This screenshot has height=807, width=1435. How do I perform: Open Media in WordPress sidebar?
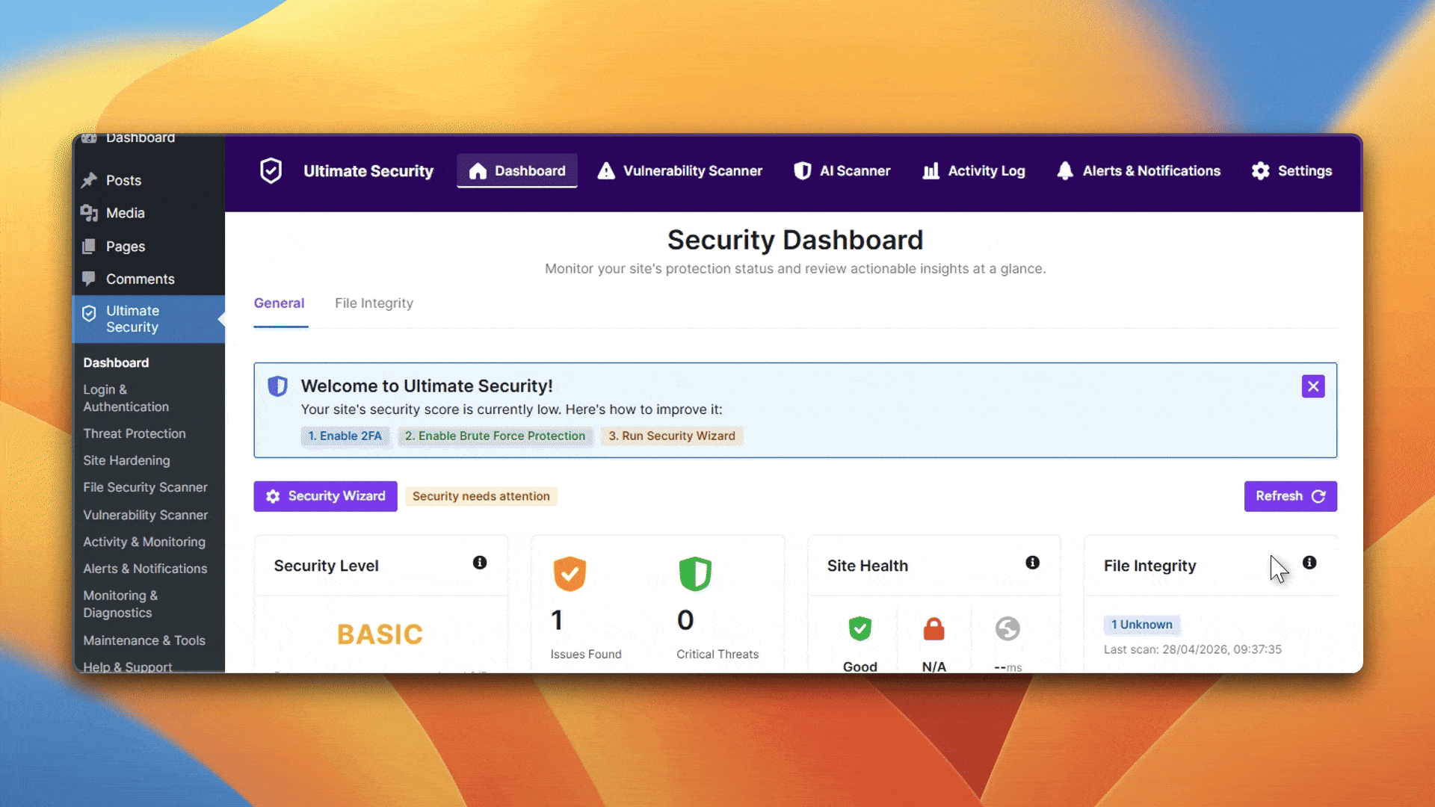click(x=125, y=213)
